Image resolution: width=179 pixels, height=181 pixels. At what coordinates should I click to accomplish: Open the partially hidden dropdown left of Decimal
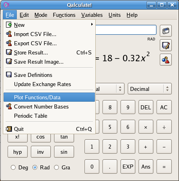click(110, 89)
